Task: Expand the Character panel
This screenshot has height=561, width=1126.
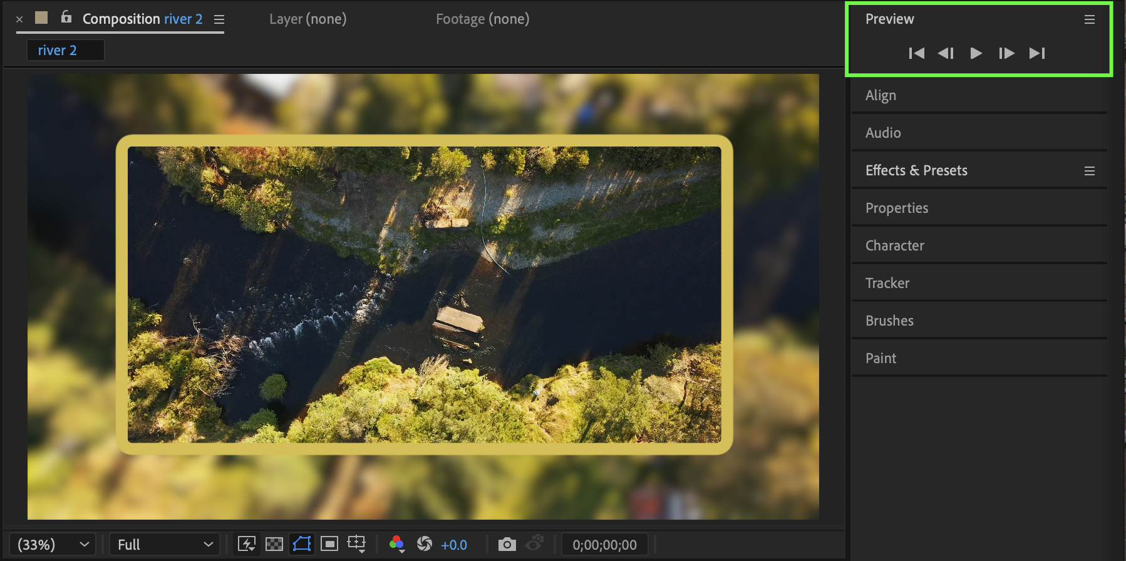Action: click(894, 245)
